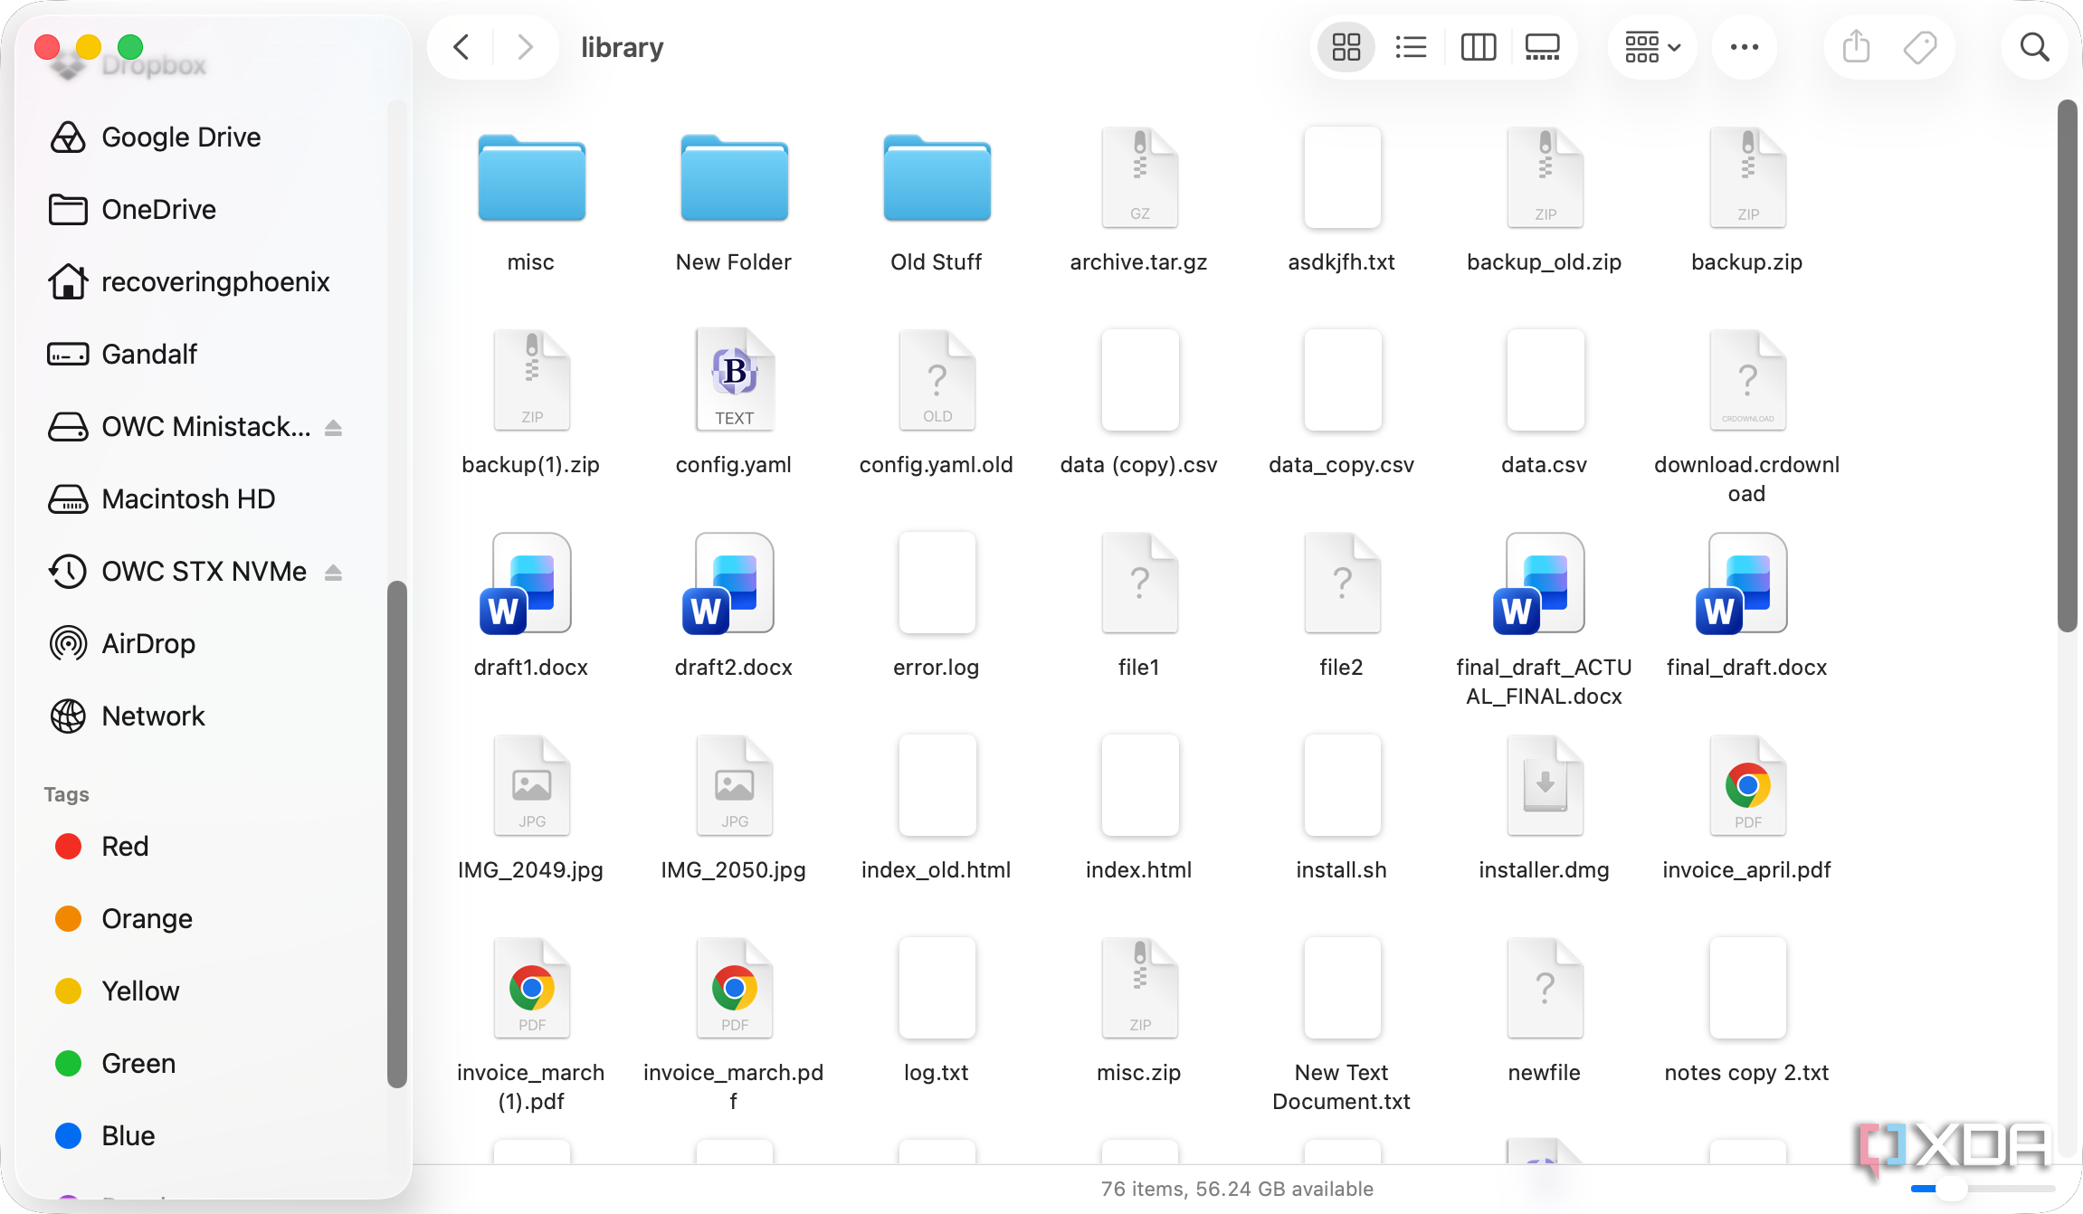Open the more actions ellipsis menu
The width and height of the screenshot is (2083, 1214).
pyautogui.click(x=1745, y=47)
